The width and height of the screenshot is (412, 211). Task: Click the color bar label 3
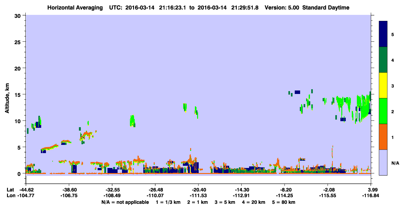[393, 86]
